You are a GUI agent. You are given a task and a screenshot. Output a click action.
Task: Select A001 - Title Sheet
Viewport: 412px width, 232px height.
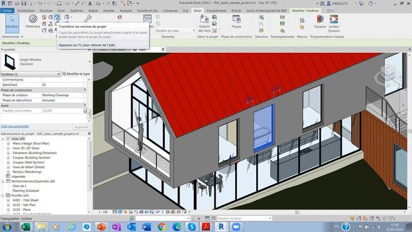pyautogui.click(x=26, y=200)
